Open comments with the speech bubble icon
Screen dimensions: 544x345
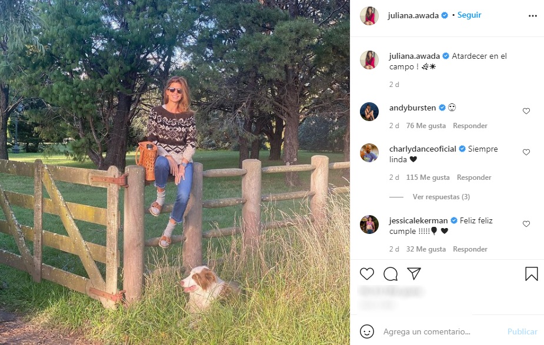(x=391, y=274)
